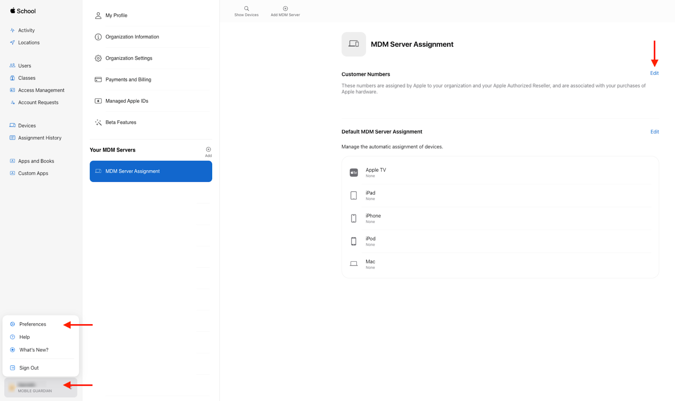Click Edit for Default MDM Server Assignment
Viewport: 675px width, 401px height.
coord(654,131)
